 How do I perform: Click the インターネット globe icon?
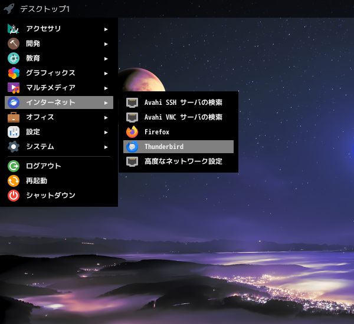pyautogui.click(x=14, y=103)
